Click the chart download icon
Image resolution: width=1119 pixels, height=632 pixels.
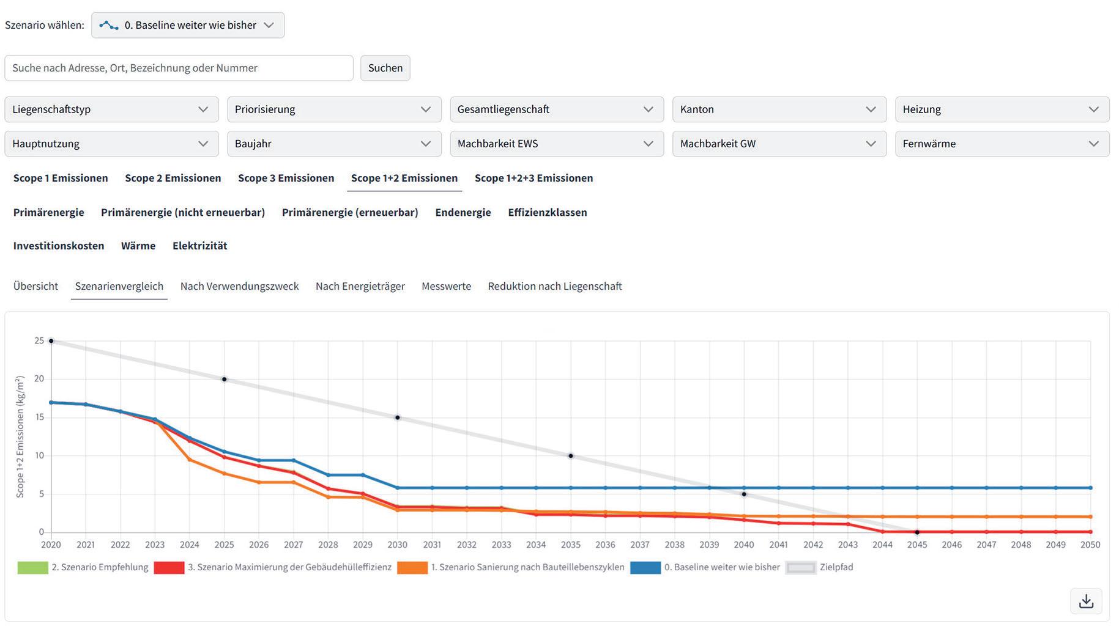(1086, 601)
